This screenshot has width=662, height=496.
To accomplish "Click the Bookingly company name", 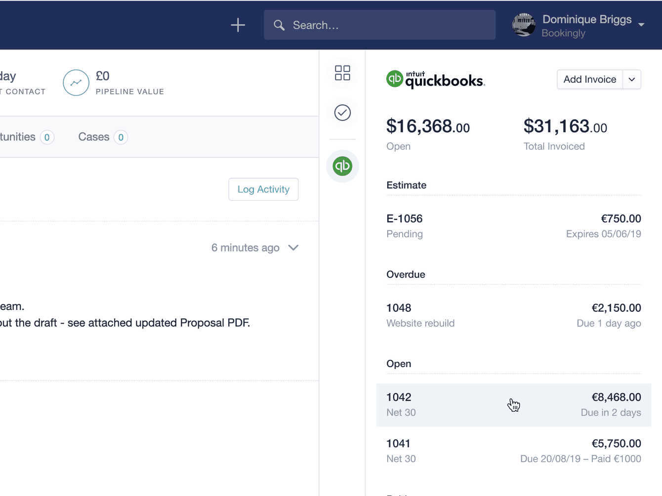I will tap(564, 33).
